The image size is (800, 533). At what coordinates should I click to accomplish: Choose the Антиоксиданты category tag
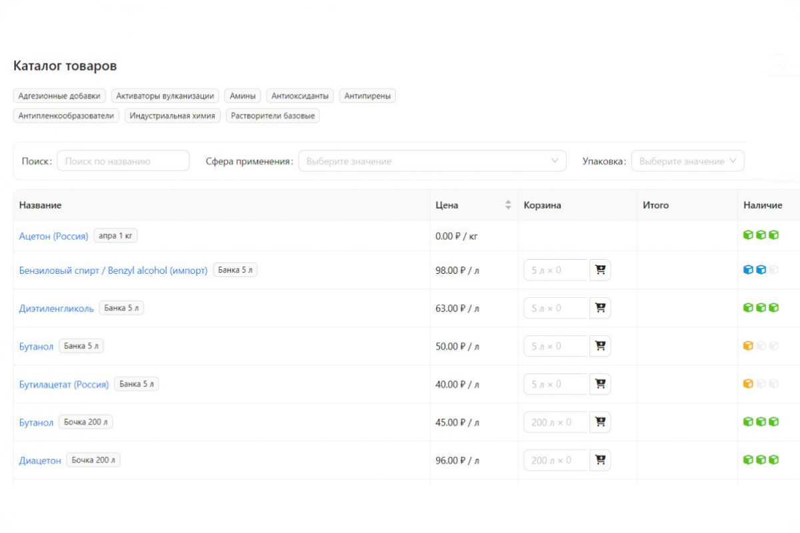300,96
